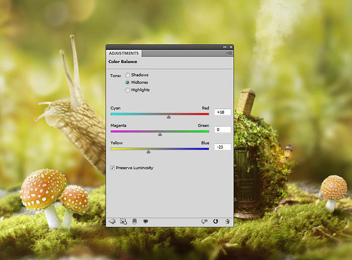Uncheck Preserve Luminosity checkbox

click(113, 168)
